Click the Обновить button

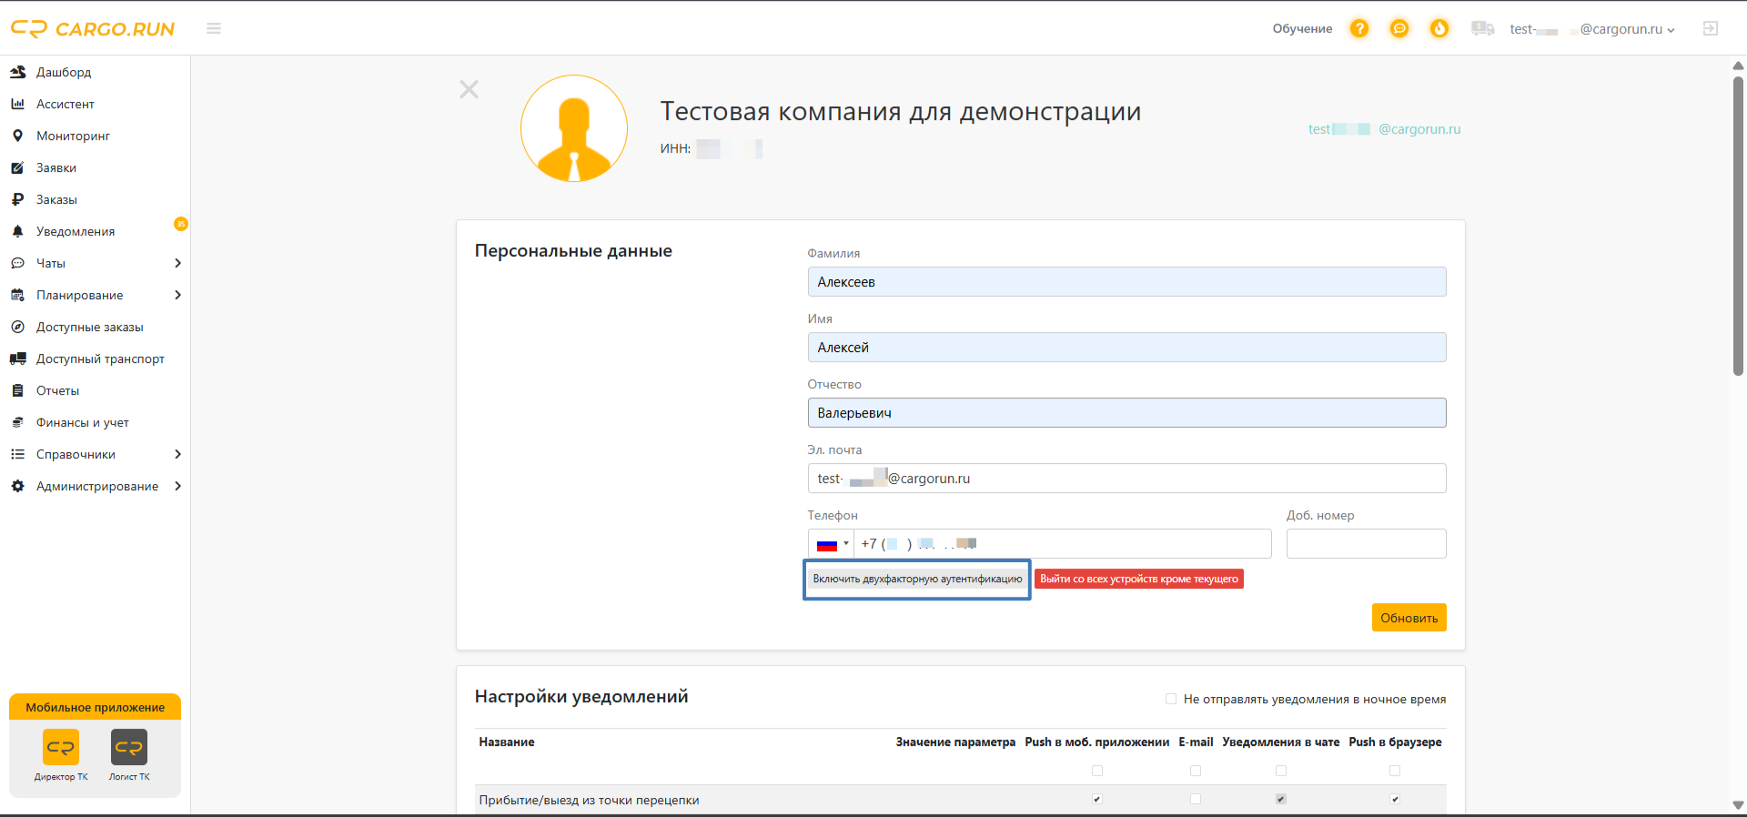(x=1409, y=618)
